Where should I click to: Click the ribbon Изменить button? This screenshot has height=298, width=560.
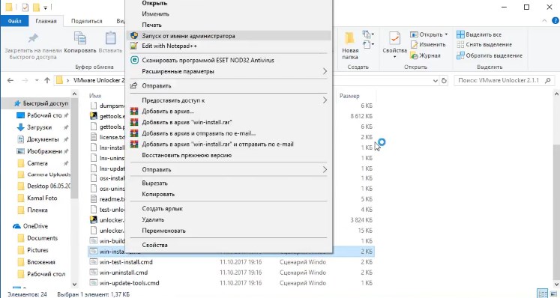tap(428, 45)
